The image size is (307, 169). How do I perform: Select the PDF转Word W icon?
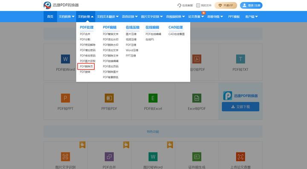tap(65, 59)
